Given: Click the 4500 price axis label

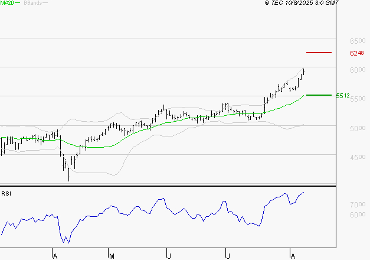Looking at the screenshot, I should [x=358, y=157].
